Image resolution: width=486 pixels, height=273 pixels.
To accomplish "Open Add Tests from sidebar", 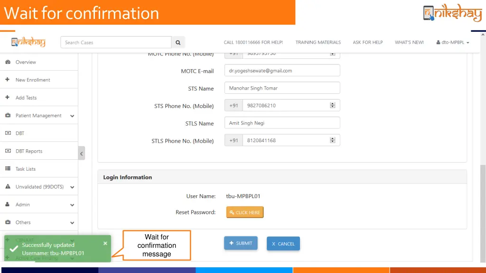I will point(26,98).
